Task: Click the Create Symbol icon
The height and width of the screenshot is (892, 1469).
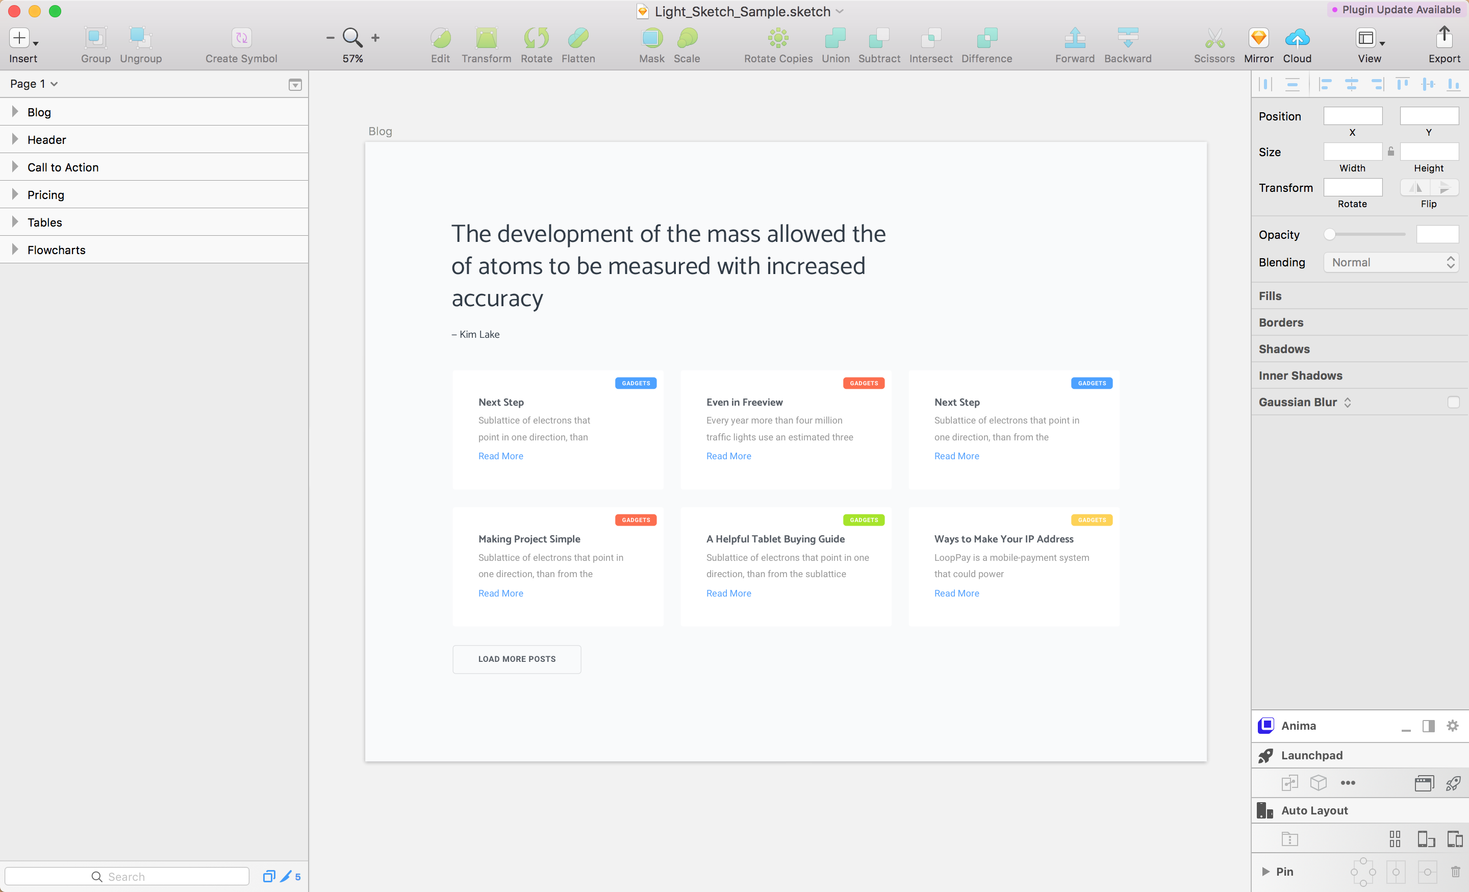Action: [241, 39]
